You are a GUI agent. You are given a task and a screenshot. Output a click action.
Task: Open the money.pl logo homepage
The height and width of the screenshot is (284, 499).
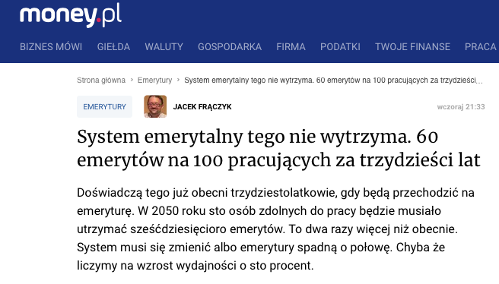[71, 15]
